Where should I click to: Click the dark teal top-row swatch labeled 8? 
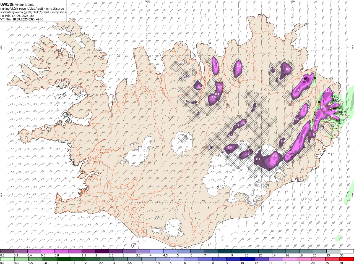click(224, 251)
